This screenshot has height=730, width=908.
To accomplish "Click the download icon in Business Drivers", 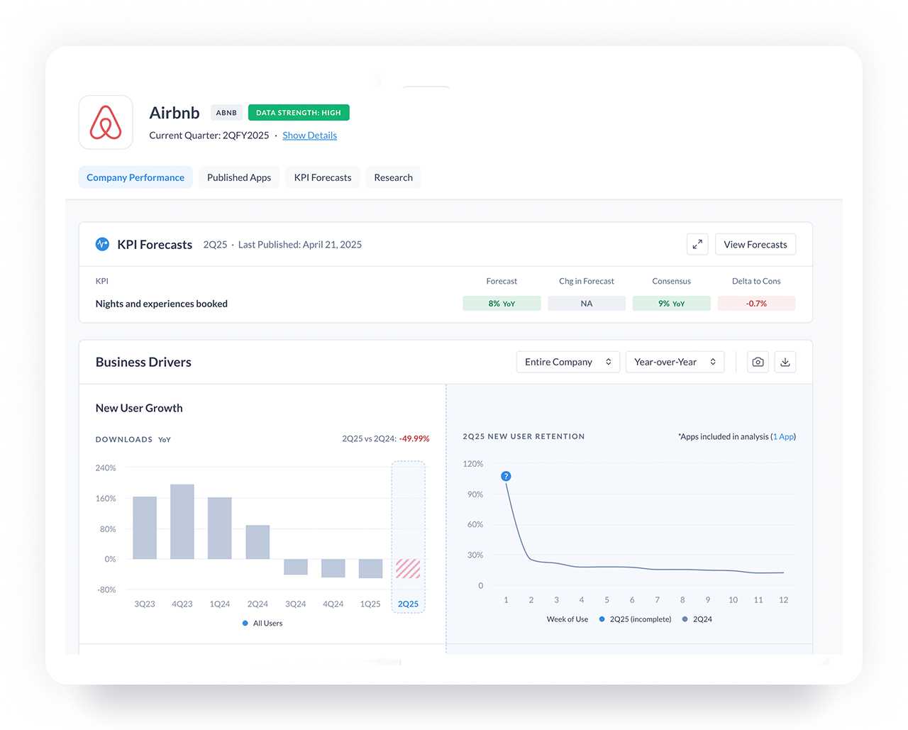I will click(x=785, y=362).
